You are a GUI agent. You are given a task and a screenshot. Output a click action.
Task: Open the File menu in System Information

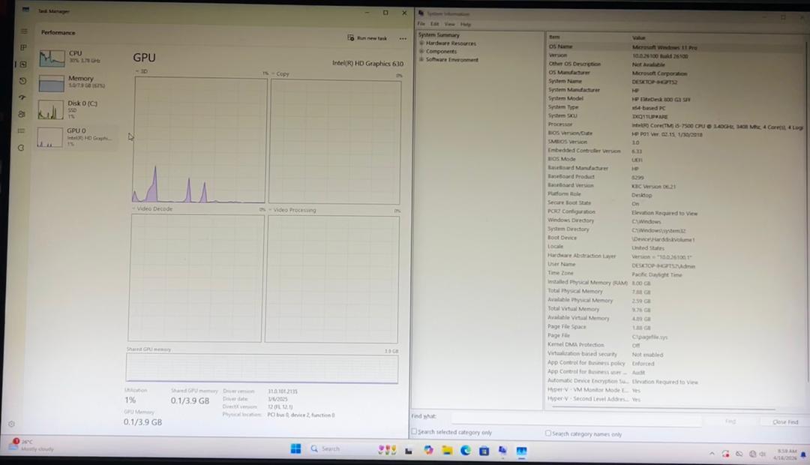(x=421, y=24)
